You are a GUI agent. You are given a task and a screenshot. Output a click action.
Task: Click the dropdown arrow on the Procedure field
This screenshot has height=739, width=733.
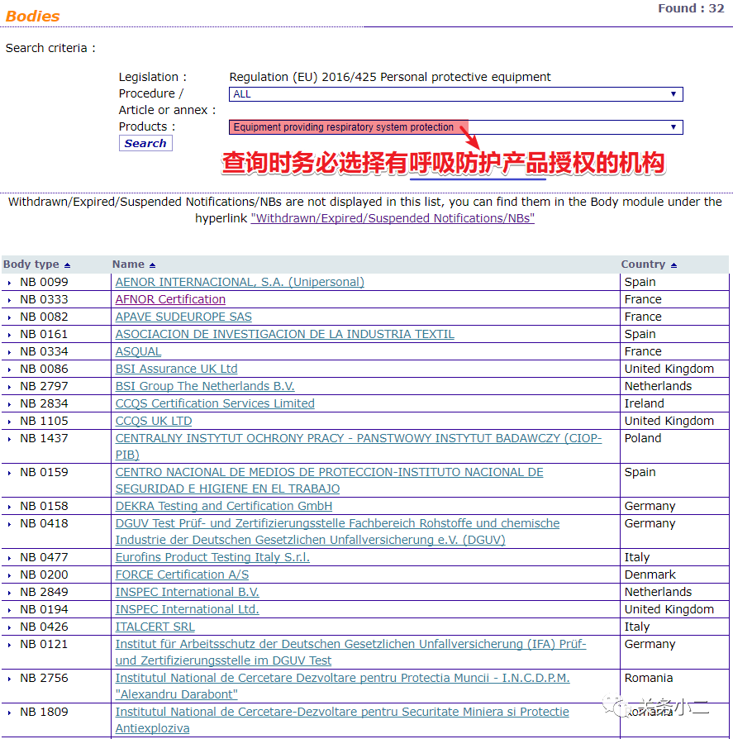tap(675, 93)
